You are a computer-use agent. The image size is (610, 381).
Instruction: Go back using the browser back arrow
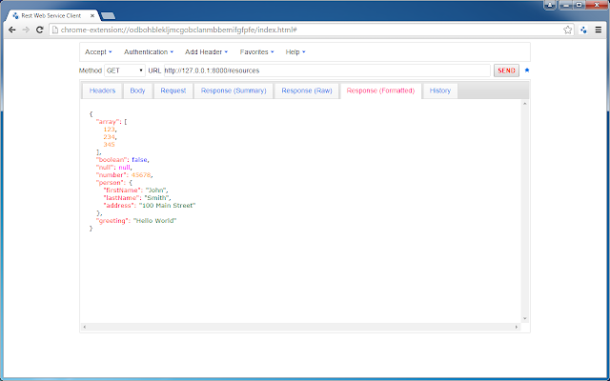[x=12, y=30]
